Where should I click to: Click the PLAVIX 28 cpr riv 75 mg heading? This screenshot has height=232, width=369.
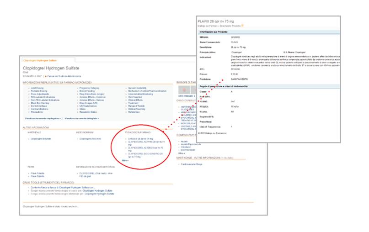pyautogui.click(x=216, y=21)
